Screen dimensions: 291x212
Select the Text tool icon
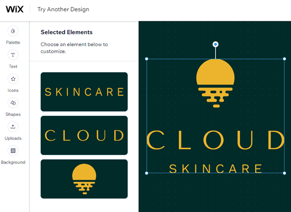[x=13, y=55]
